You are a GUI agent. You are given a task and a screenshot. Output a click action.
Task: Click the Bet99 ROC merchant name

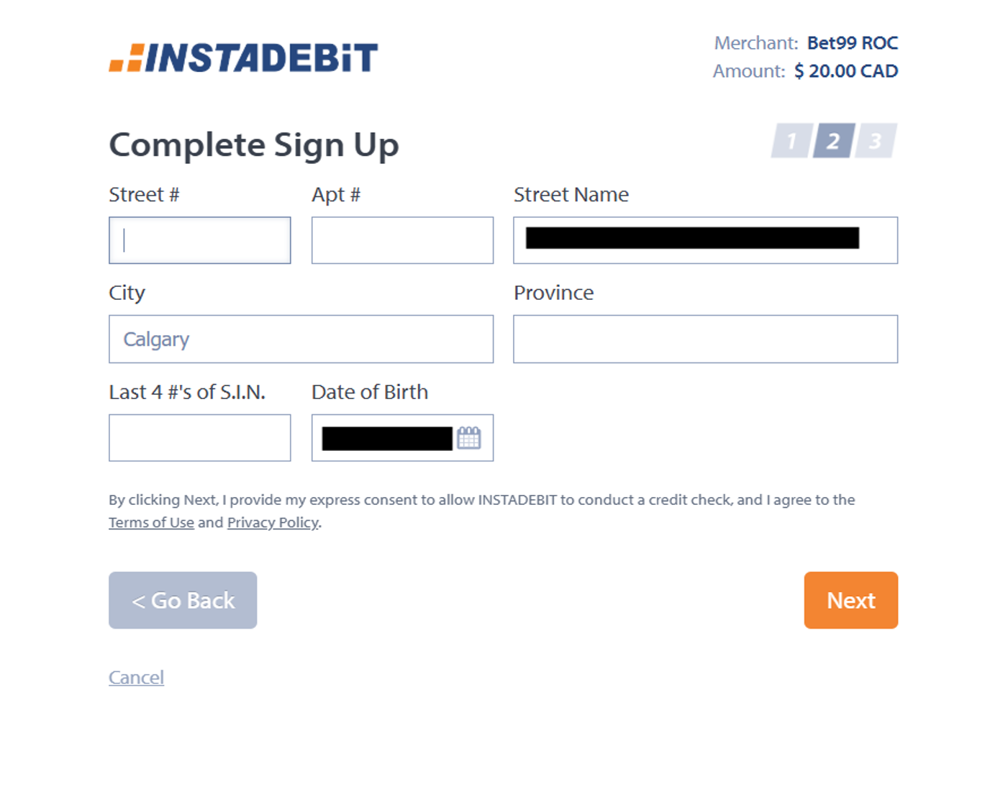(852, 43)
